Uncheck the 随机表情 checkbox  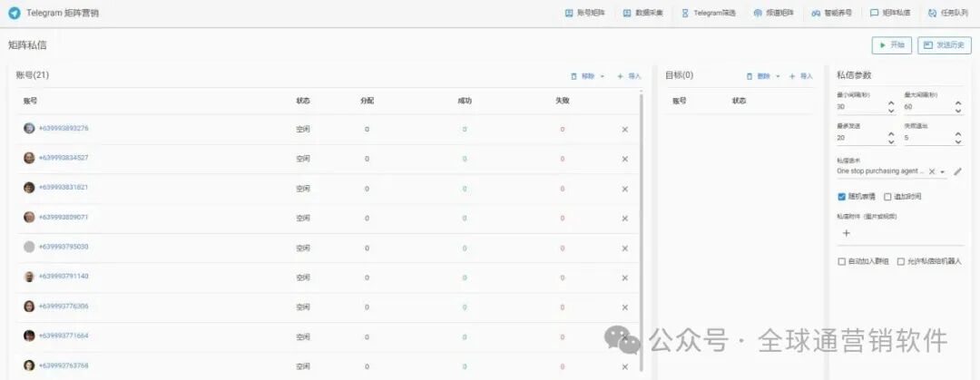(x=841, y=197)
